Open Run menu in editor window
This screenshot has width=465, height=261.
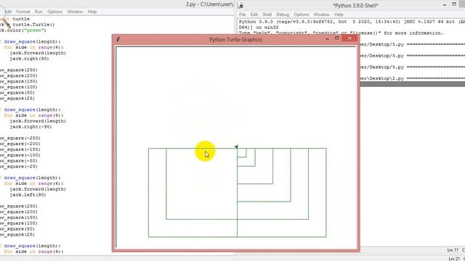tap(39, 12)
